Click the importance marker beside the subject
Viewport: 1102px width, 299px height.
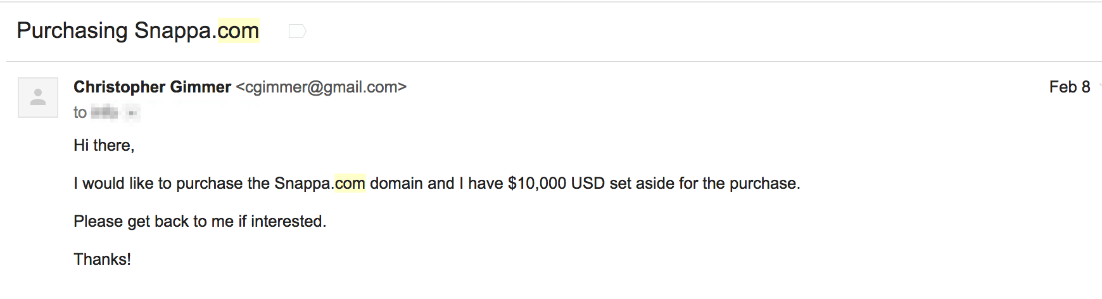[x=297, y=31]
